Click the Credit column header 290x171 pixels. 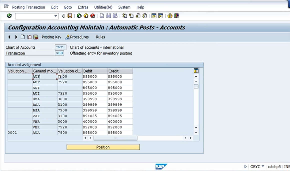(120, 71)
